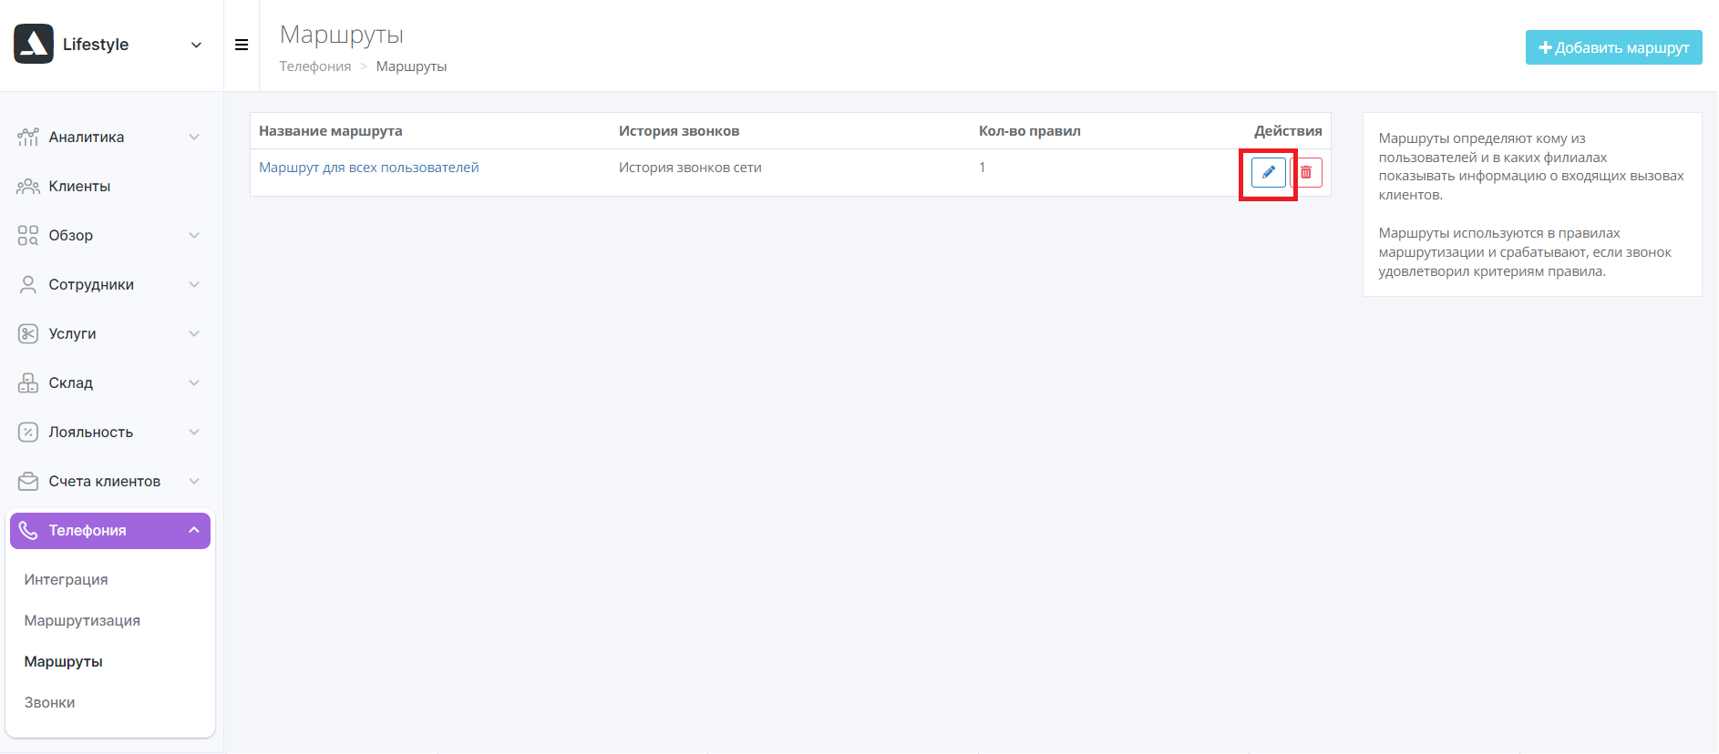
Task: Click the Лояльность percent icon
Action: pos(28,433)
